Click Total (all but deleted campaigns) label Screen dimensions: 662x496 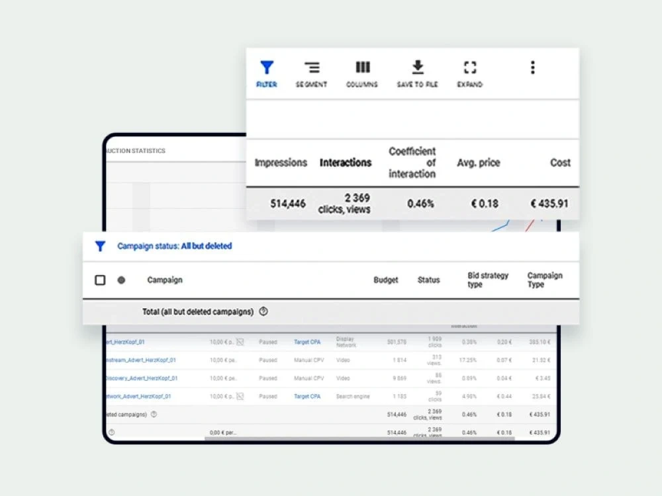click(197, 311)
